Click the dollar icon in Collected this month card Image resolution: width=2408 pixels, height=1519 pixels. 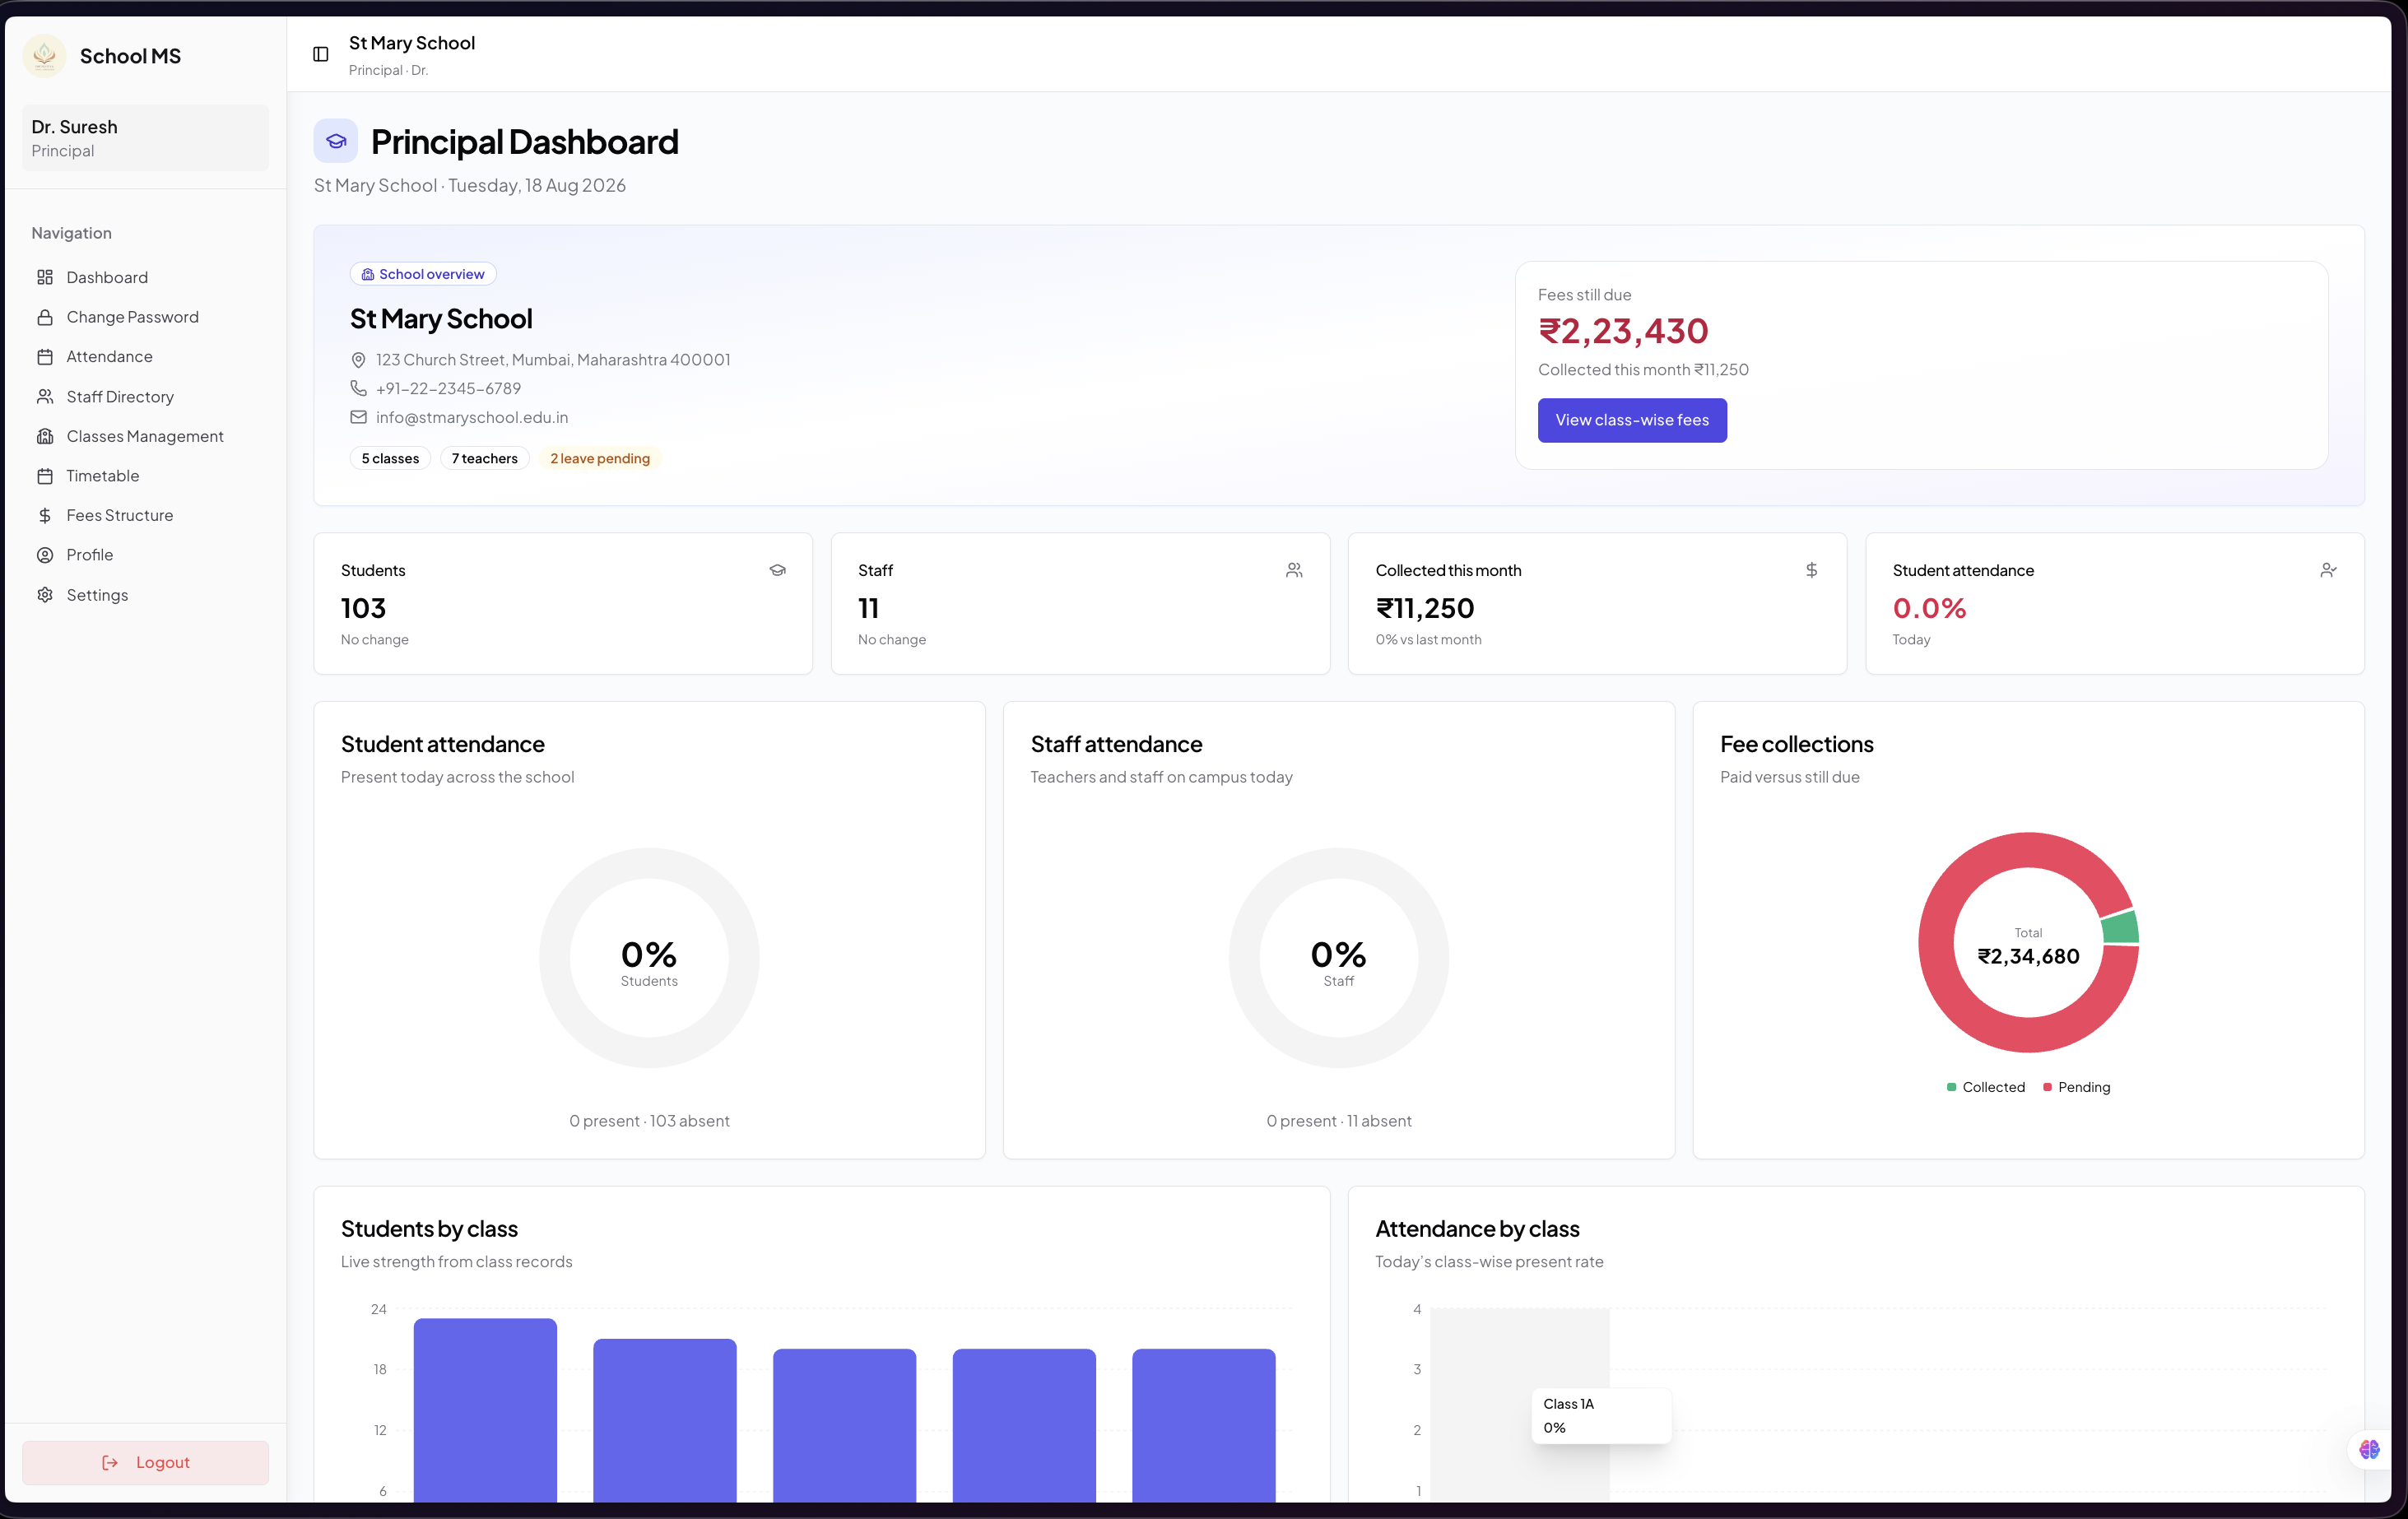pos(1811,570)
